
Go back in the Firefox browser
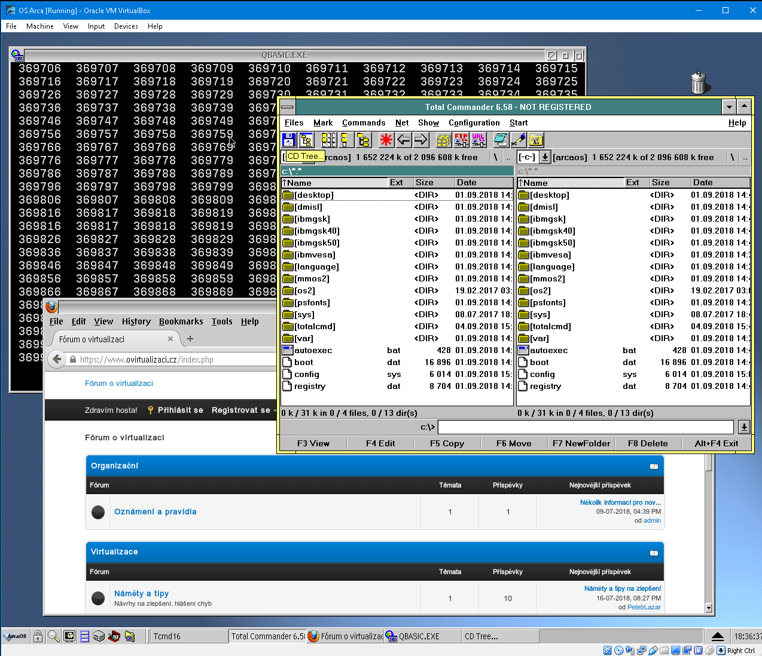coord(57,359)
